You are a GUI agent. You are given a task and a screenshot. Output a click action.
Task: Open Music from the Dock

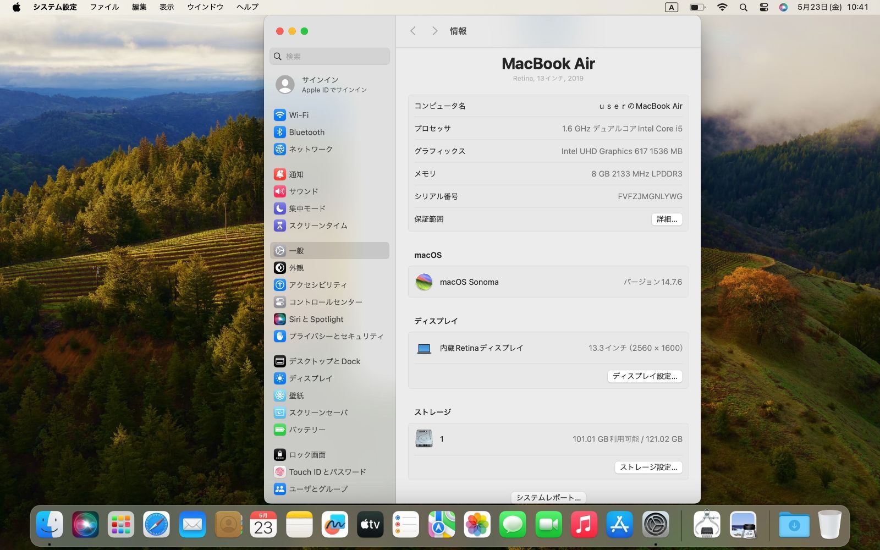(x=584, y=524)
